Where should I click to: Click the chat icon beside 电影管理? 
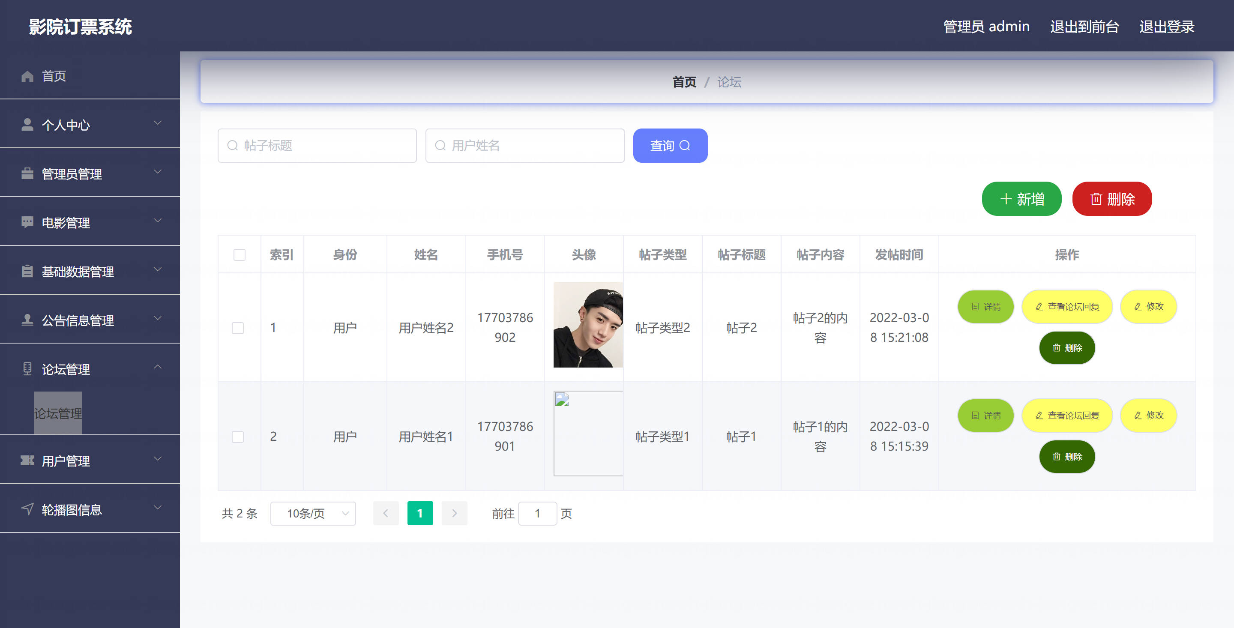pyautogui.click(x=27, y=222)
